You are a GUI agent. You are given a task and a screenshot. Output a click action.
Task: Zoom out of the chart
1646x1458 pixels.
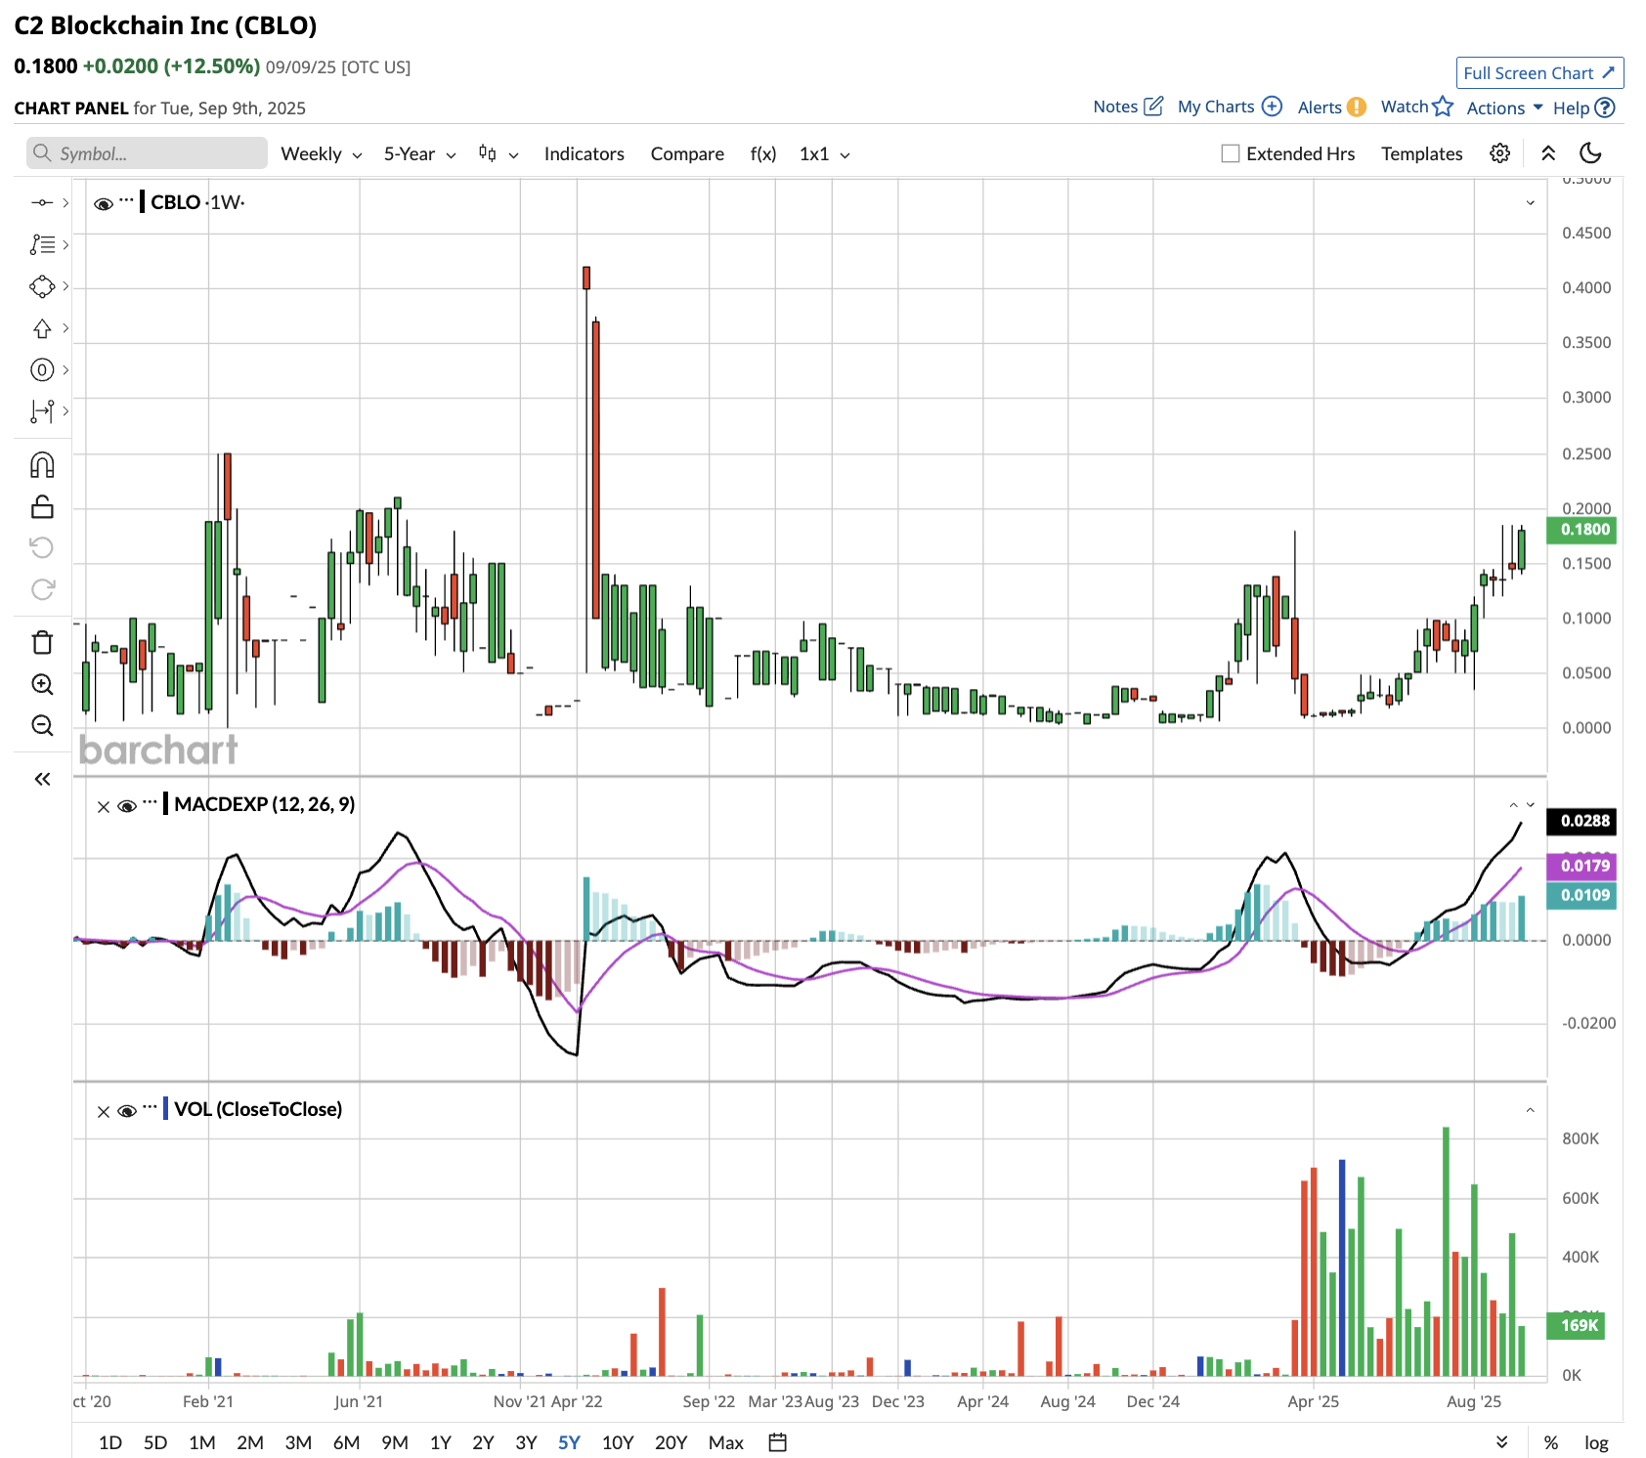tap(42, 725)
